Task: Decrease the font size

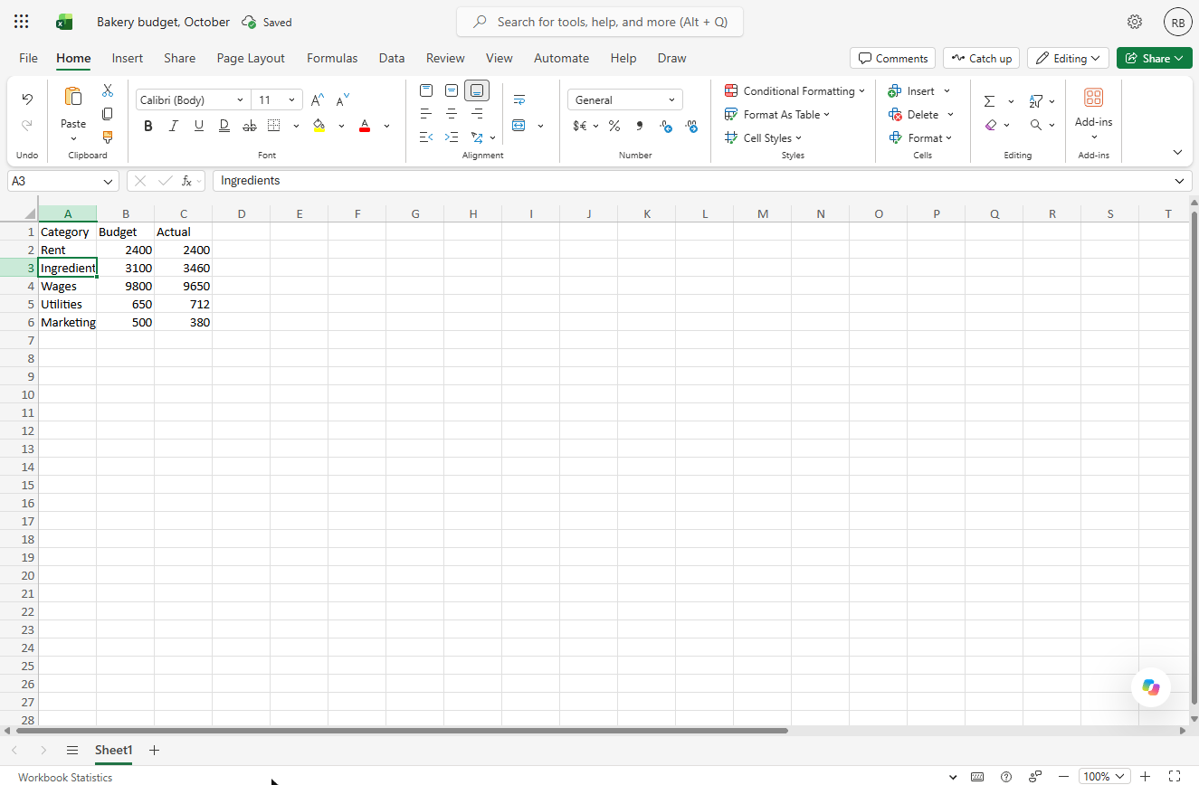Action: pyautogui.click(x=343, y=99)
